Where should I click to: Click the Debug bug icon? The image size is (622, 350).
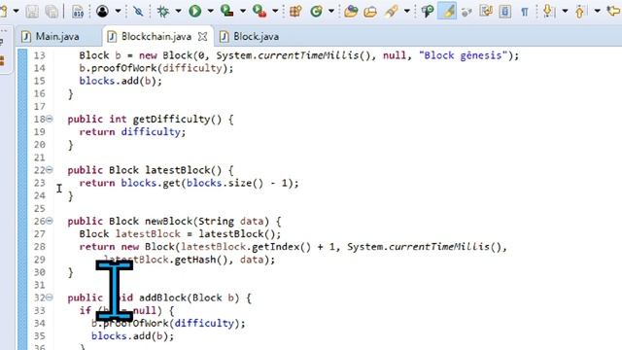pos(163,11)
